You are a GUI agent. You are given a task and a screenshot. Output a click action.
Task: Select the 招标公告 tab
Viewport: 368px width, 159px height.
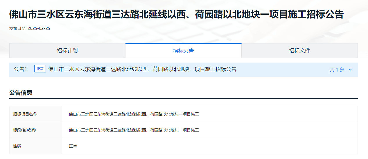(183, 51)
